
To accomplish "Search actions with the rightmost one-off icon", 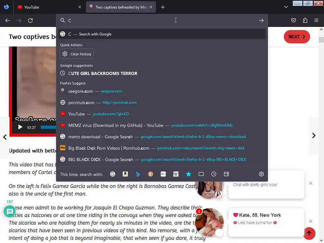I will click(227, 174).
